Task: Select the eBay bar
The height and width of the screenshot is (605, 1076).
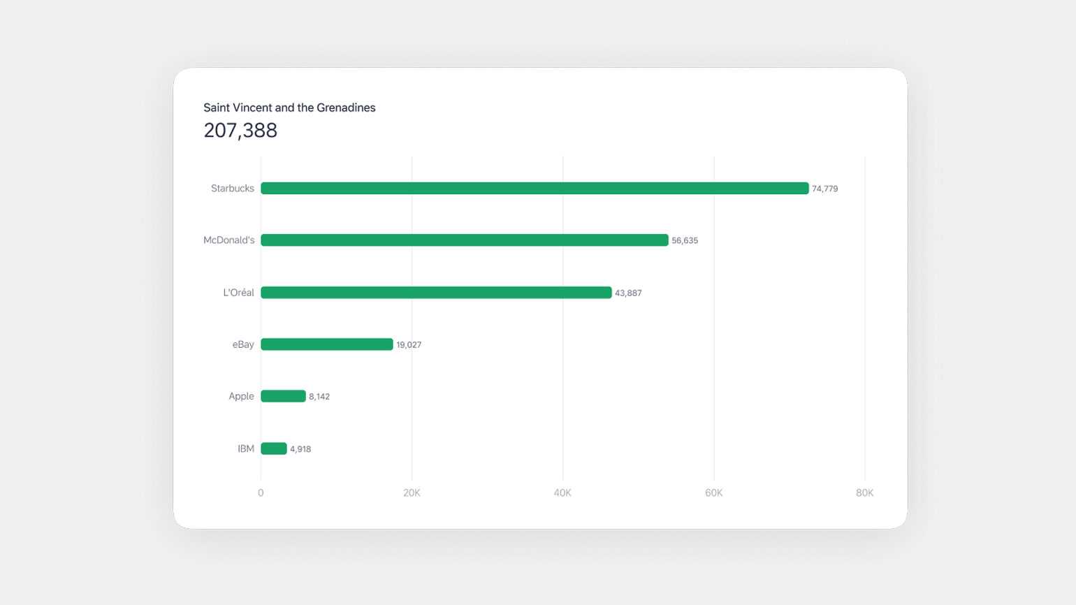Action: 327,344
